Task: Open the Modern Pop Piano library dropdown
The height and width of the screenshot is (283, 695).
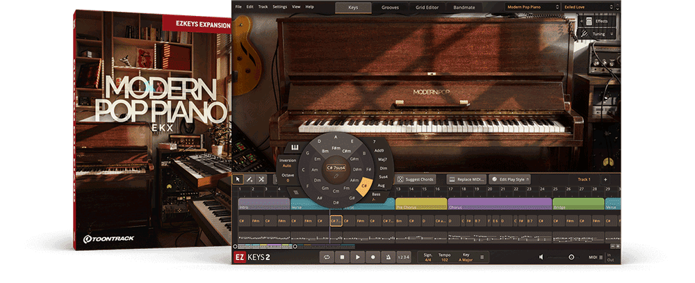Action: (533, 7)
